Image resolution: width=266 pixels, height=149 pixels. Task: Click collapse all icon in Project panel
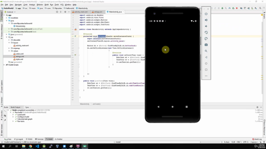[x=61, y=12]
